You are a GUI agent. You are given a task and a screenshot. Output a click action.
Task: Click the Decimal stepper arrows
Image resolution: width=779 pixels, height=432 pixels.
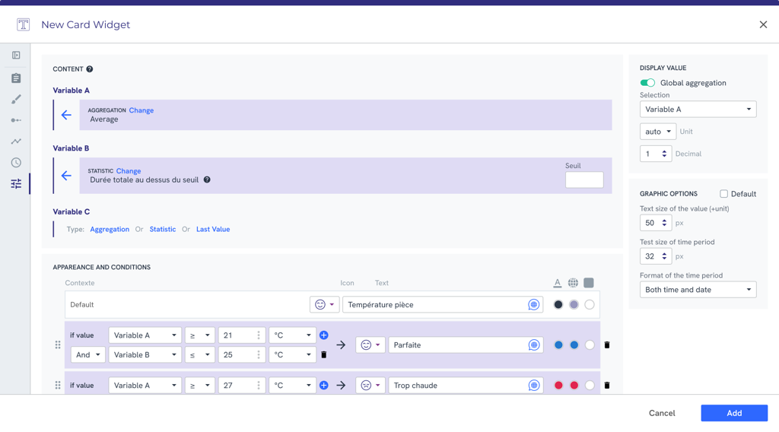tap(664, 154)
